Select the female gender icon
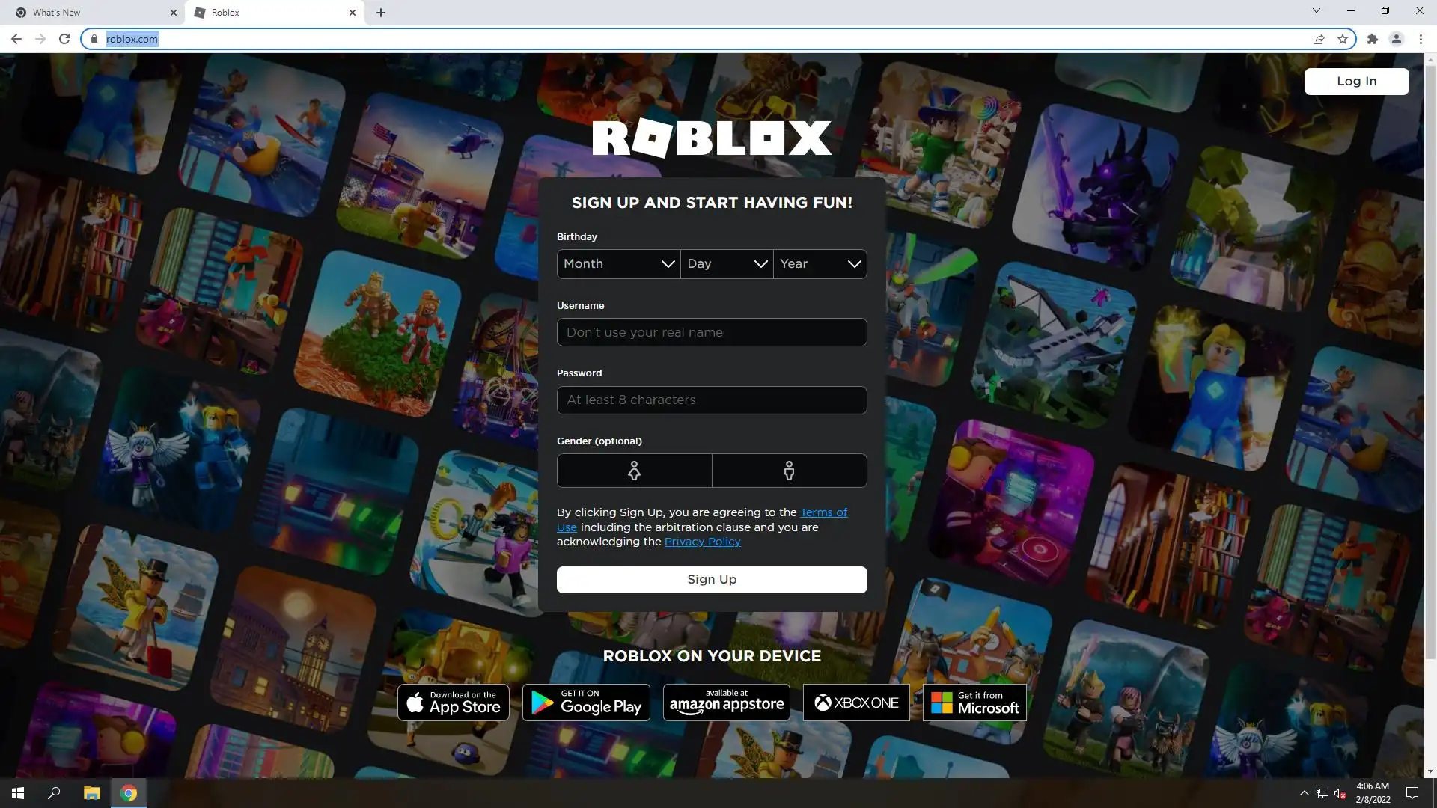1437x808 pixels. click(634, 471)
